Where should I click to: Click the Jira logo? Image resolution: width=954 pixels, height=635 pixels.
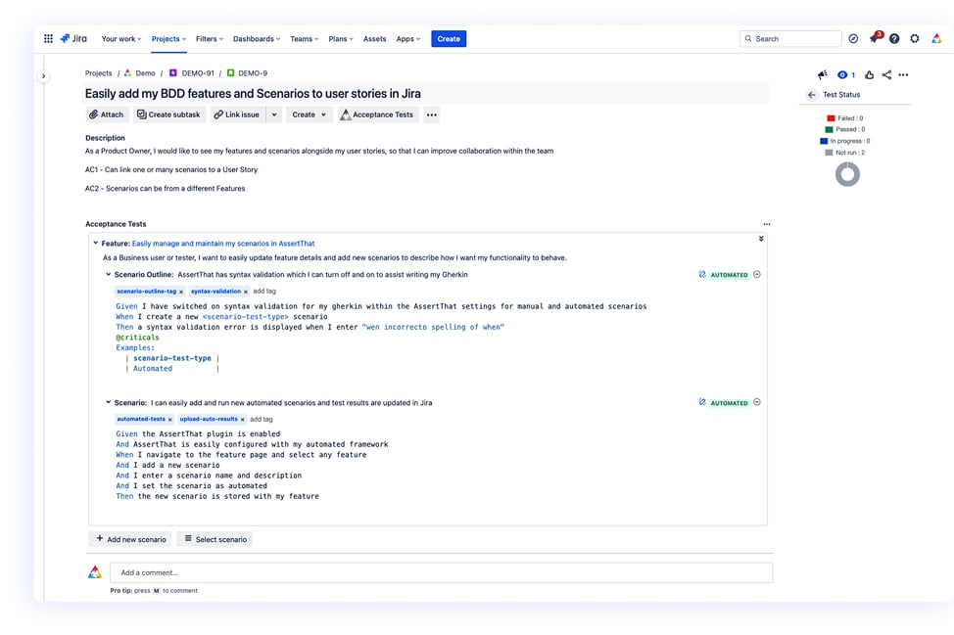click(x=74, y=38)
